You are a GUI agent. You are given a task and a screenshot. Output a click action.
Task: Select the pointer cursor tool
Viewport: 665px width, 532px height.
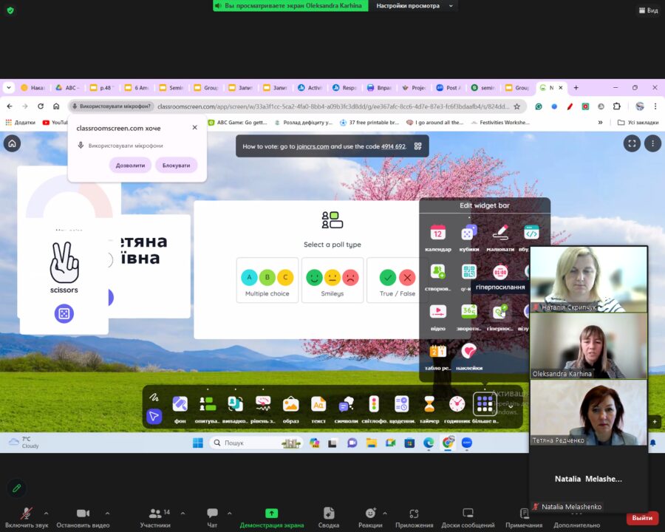[x=154, y=416]
